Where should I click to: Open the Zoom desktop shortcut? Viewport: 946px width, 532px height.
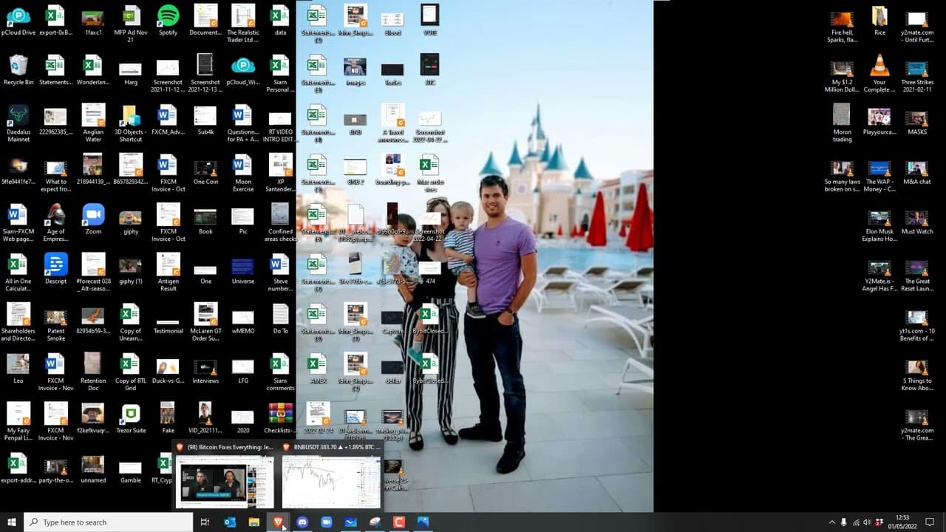coord(93,219)
